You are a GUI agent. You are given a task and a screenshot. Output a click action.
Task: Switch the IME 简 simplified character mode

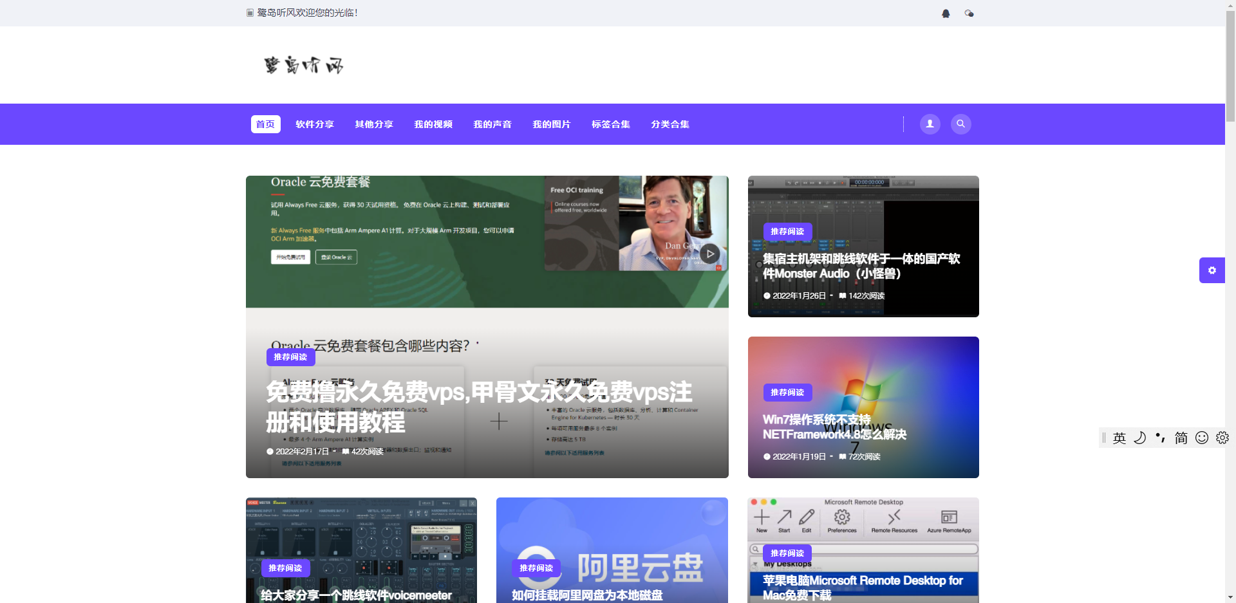tap(1181, 438)
